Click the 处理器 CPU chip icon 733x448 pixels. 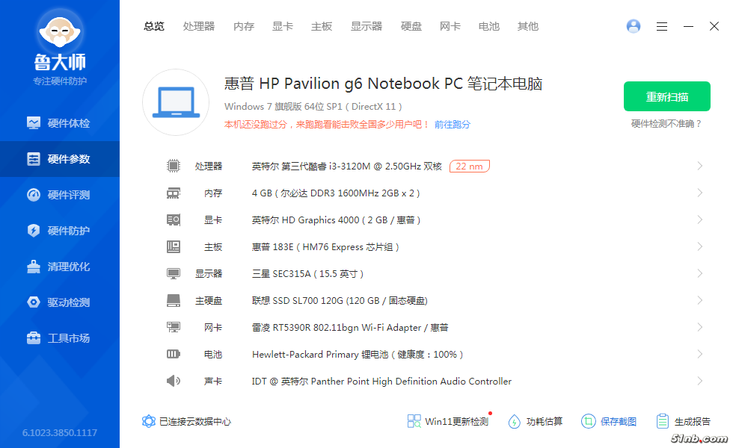click(174, 166)
